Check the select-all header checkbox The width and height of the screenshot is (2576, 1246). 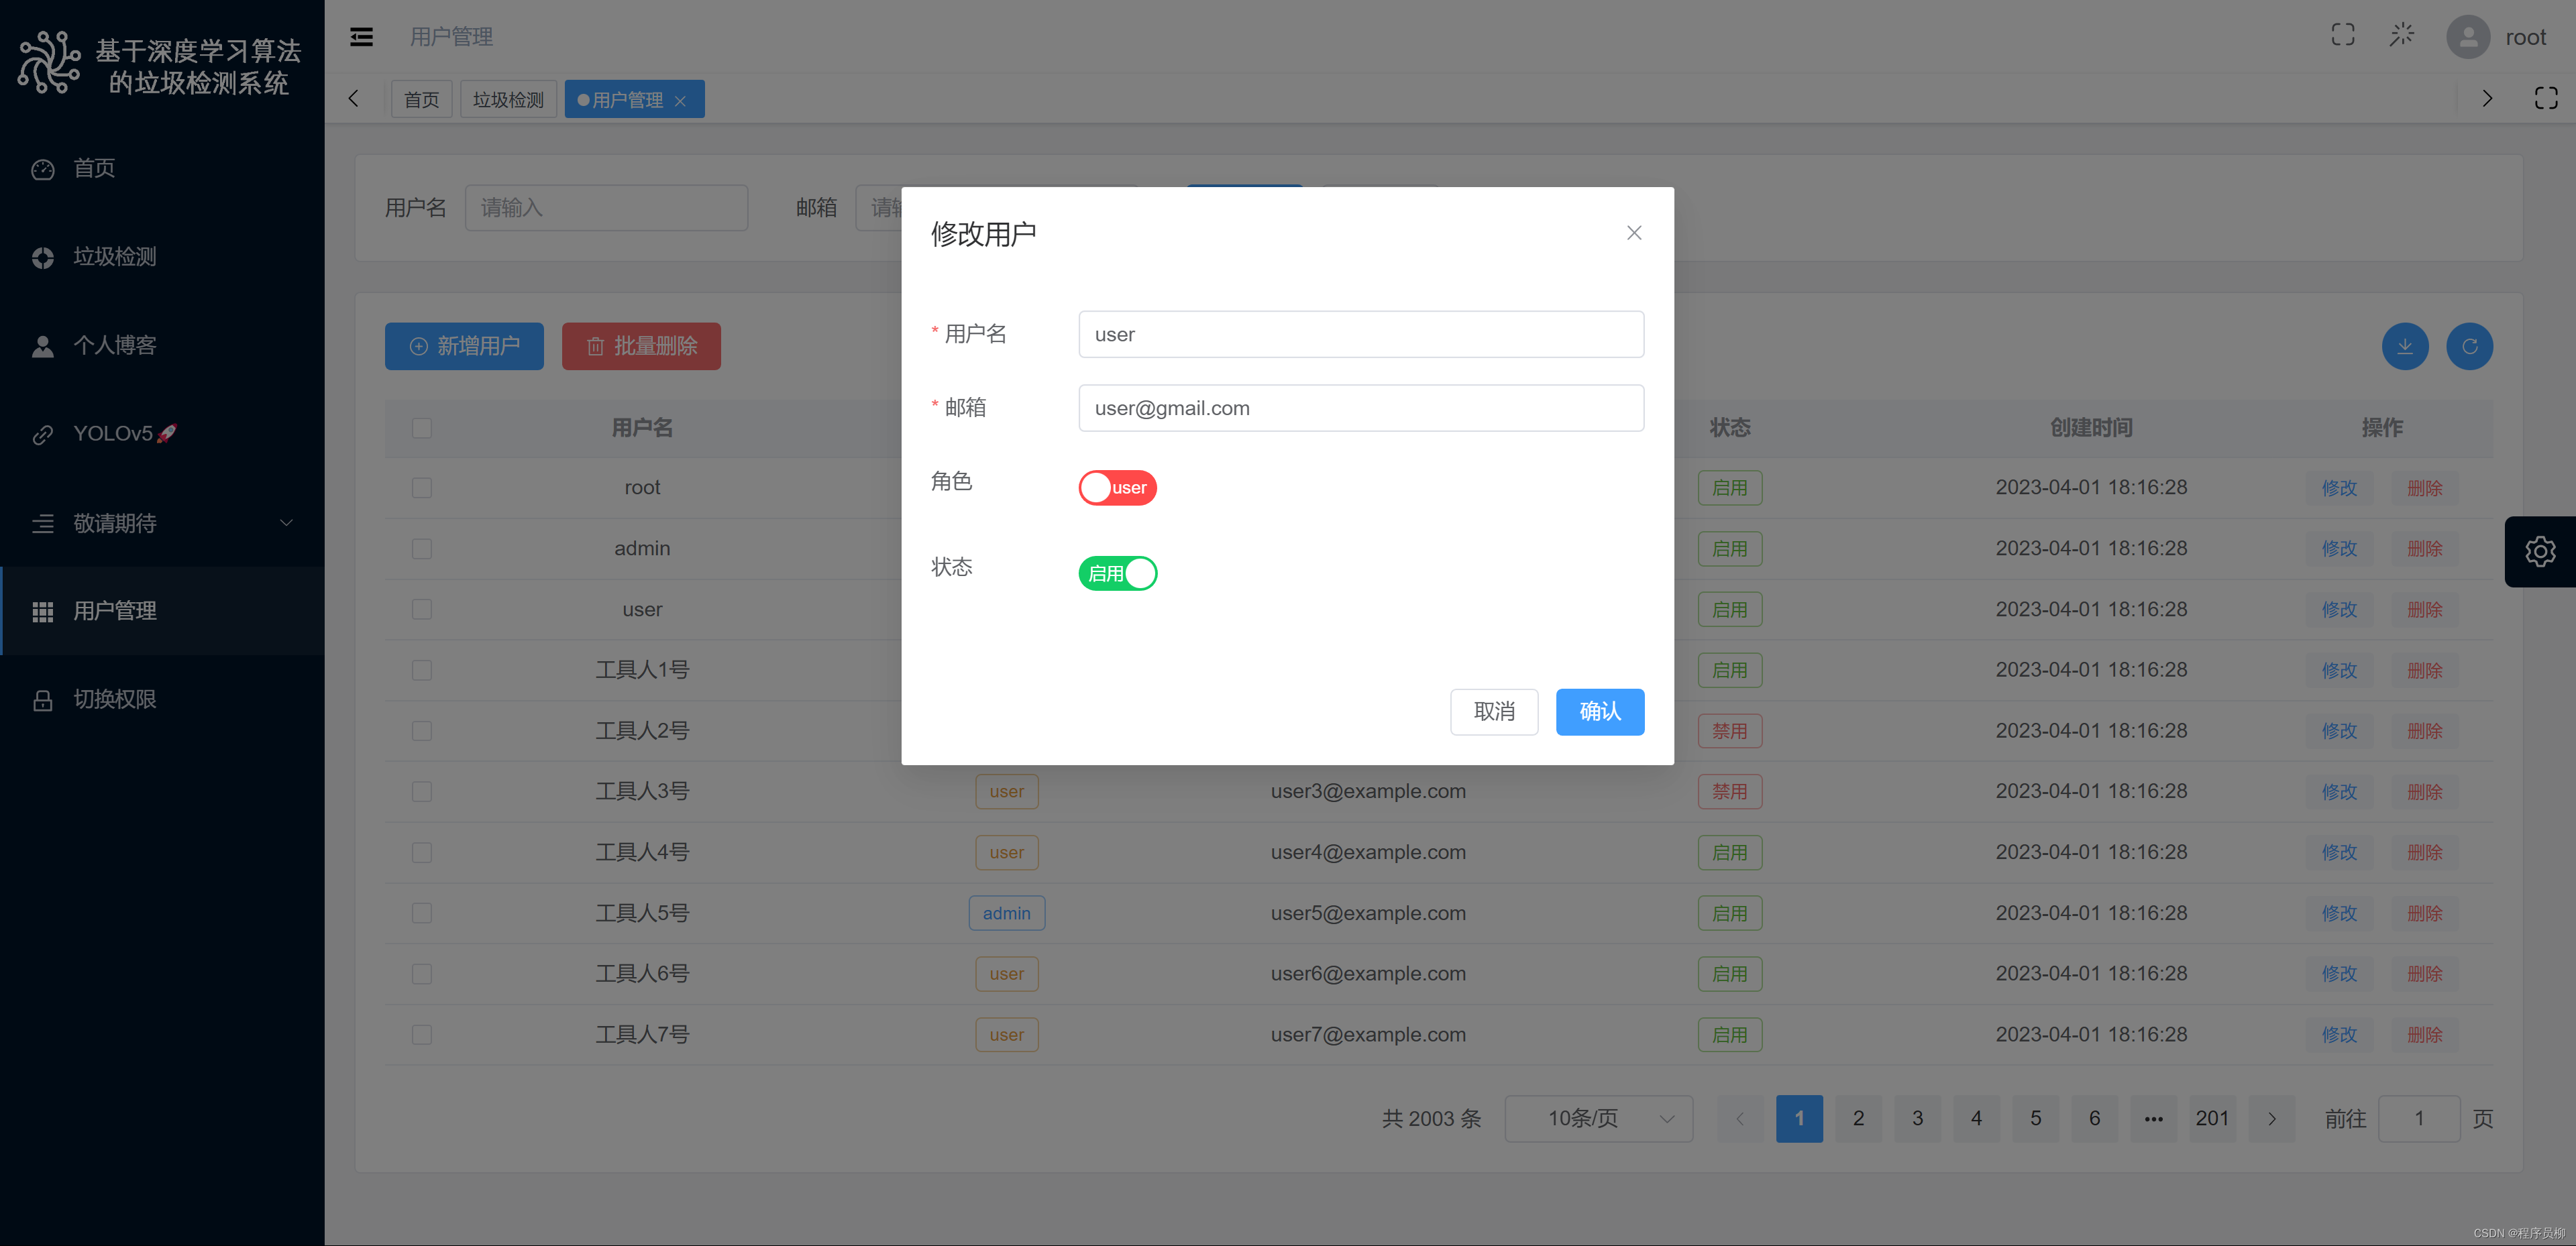[x=422, y=428]
